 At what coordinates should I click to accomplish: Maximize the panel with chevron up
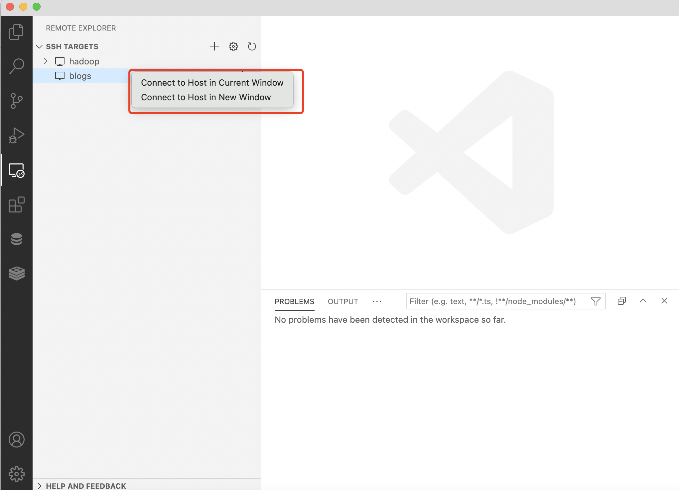click(643, 301)
